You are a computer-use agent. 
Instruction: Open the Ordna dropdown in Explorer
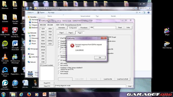click(x=30, y=13)
